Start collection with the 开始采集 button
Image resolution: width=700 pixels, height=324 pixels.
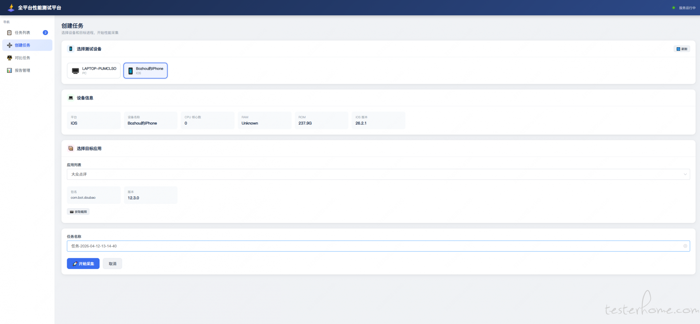click(x=83, y=264)
